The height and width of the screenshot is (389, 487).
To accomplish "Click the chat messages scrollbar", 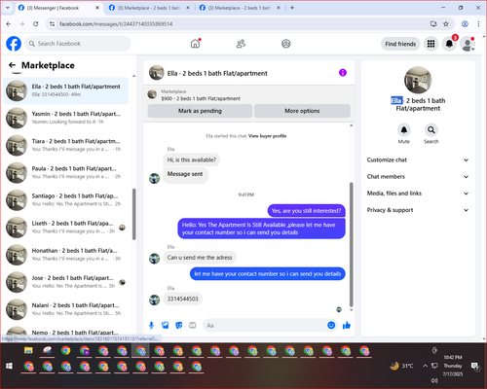I will tap(351, 244).
